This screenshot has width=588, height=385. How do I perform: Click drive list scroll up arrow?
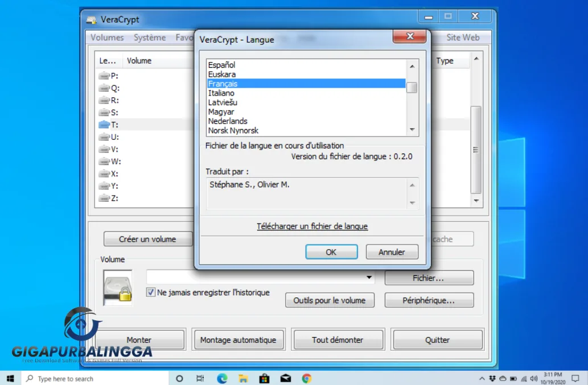[476, 59]
